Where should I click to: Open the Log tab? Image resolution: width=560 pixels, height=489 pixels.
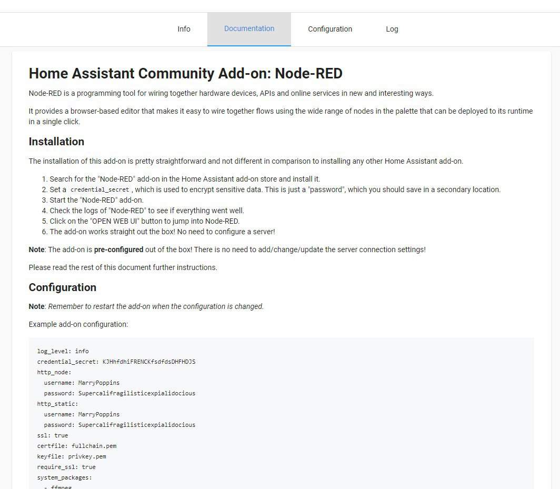tap(392, 29)
